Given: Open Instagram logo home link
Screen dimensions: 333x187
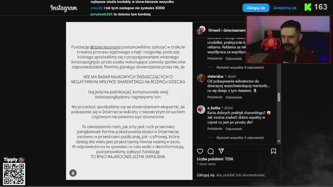Looking at the screenshot, I should click(64, 8).
